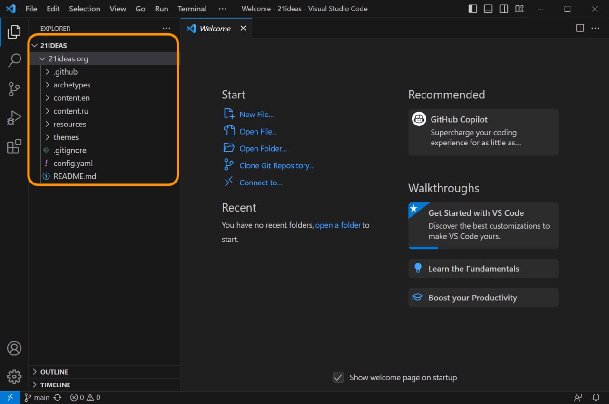Click the Clone Git Repository link
609x404 pixels.
[276, 165]
